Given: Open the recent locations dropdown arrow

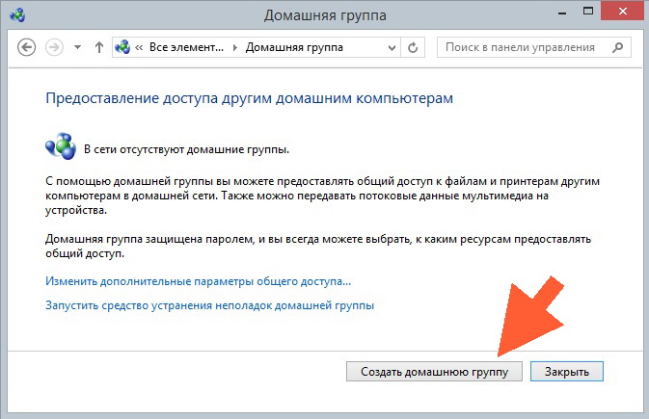Looking at the screenshot, I should pyautogui.click(x=77, y=47).
